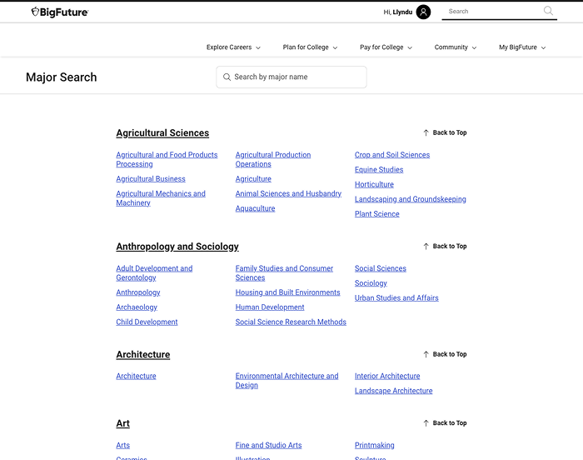
Task: Open Landscape Architecture major
Action: pyautogui.click(x=393, y=391)
